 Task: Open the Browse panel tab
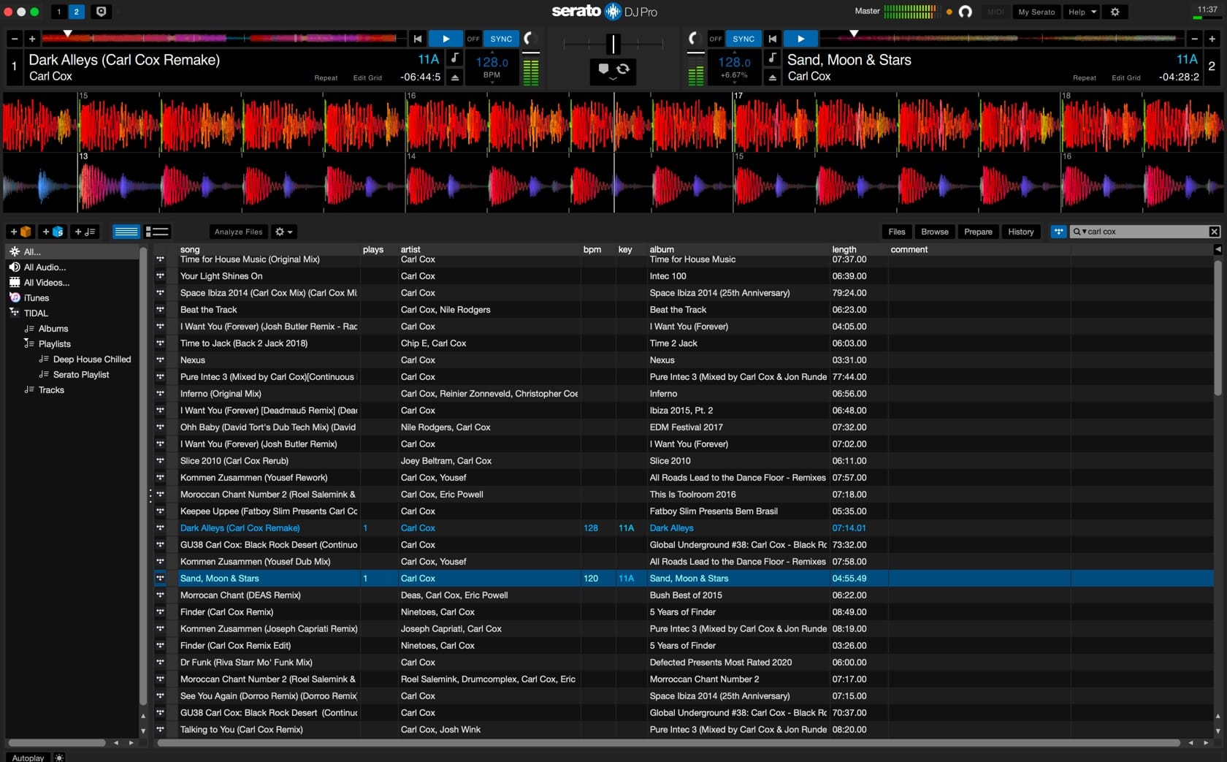pyautogui.click(x=934, y=232)
